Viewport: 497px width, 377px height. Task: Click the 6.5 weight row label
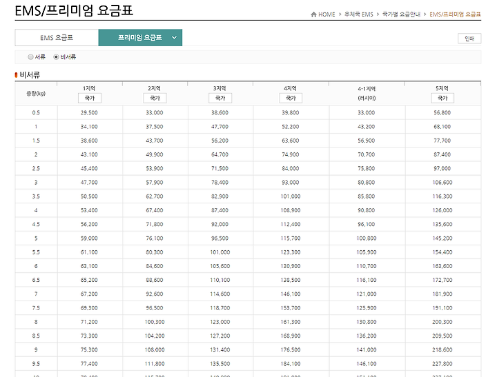[x=36, y=280]
